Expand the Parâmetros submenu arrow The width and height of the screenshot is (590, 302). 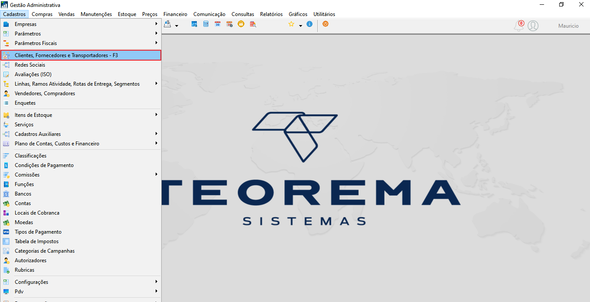click(156, 33)
